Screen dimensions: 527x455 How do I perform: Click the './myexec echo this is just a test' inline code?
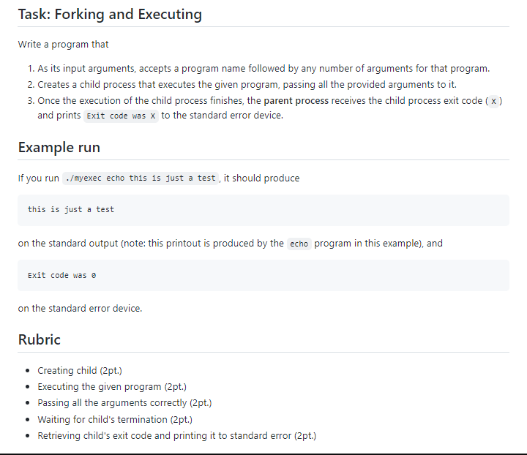pos(141,178)
